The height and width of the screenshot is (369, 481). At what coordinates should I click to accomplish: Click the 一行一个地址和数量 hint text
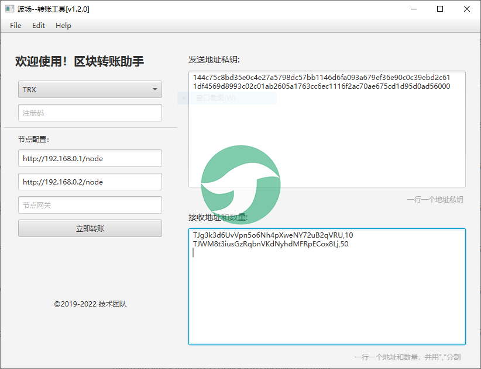[x=407, y=357]
